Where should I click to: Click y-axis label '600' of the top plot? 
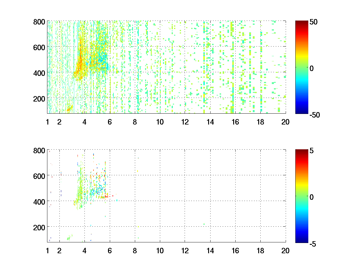pos(40,47)
